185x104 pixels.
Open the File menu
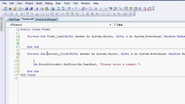pos(5,3)
